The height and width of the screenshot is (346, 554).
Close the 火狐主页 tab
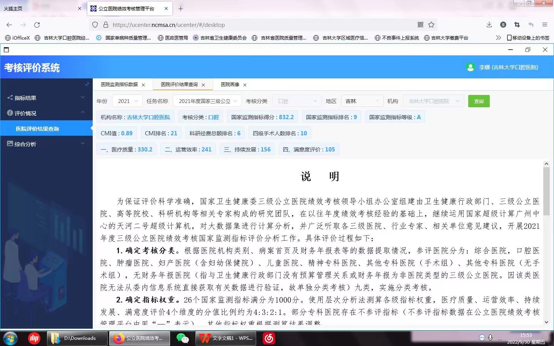pos(80,8)
